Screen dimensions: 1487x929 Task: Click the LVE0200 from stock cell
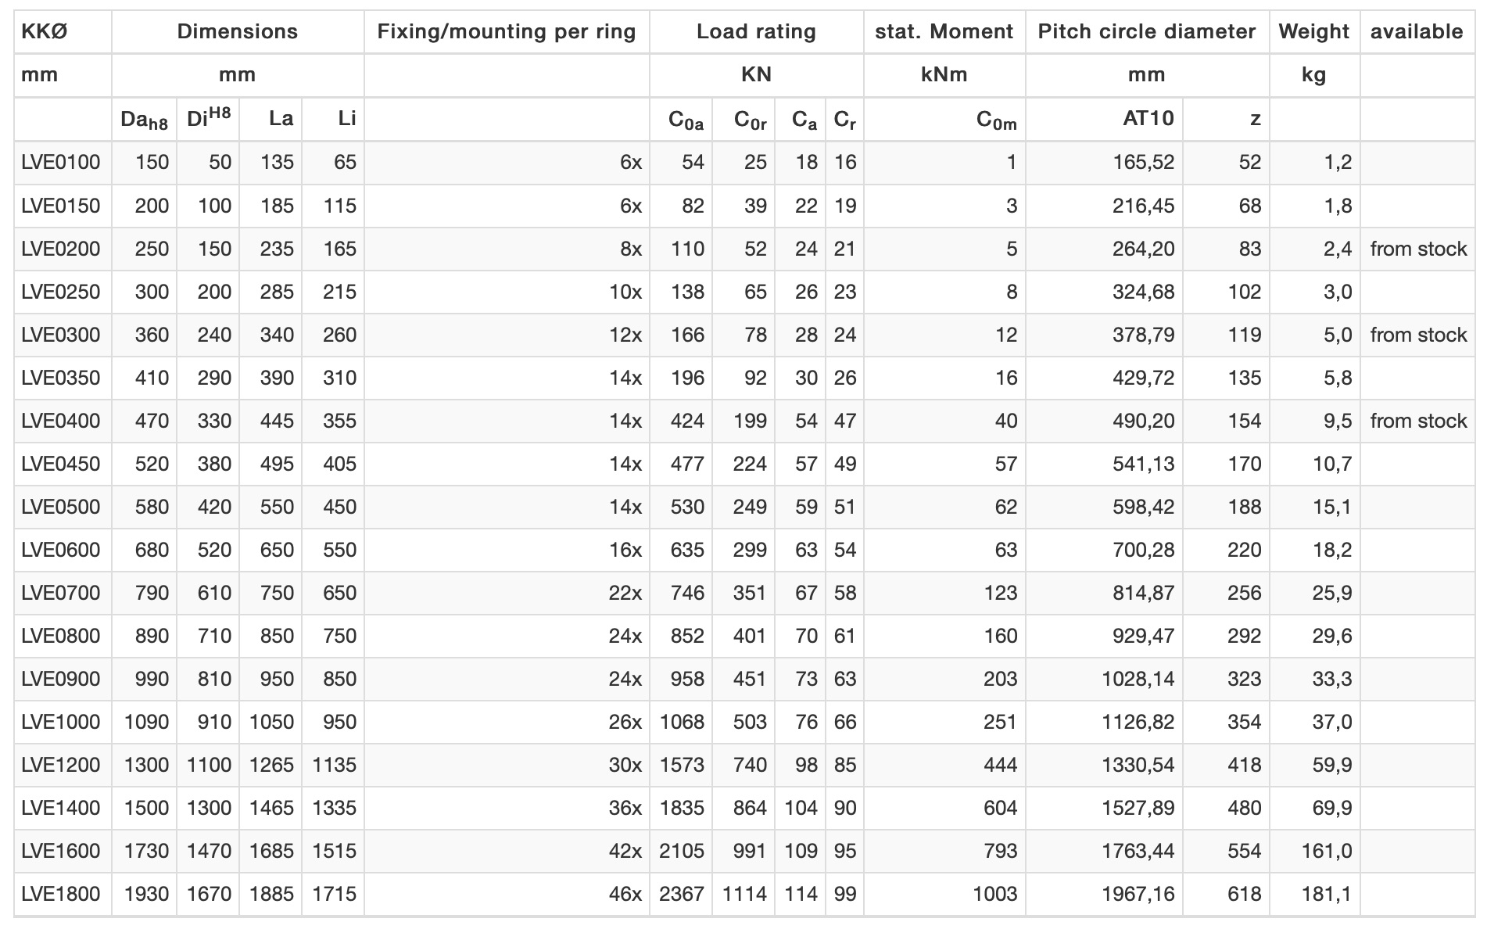tap(1418, 249)
